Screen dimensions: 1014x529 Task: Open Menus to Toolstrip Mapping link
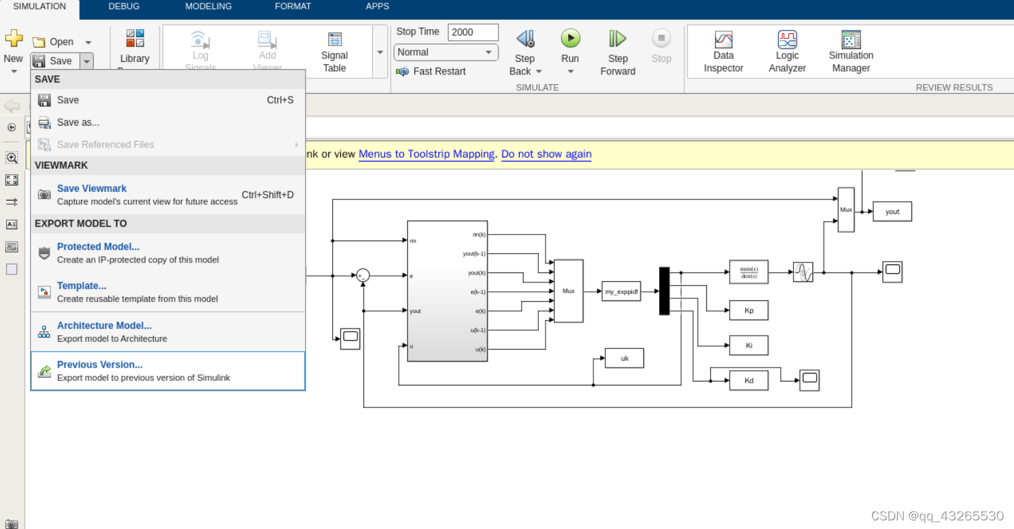(427, 154)
